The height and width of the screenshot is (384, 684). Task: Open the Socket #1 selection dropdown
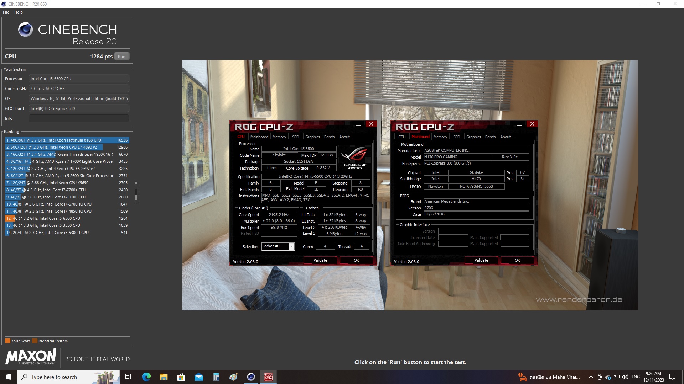(x=291, y=247)
